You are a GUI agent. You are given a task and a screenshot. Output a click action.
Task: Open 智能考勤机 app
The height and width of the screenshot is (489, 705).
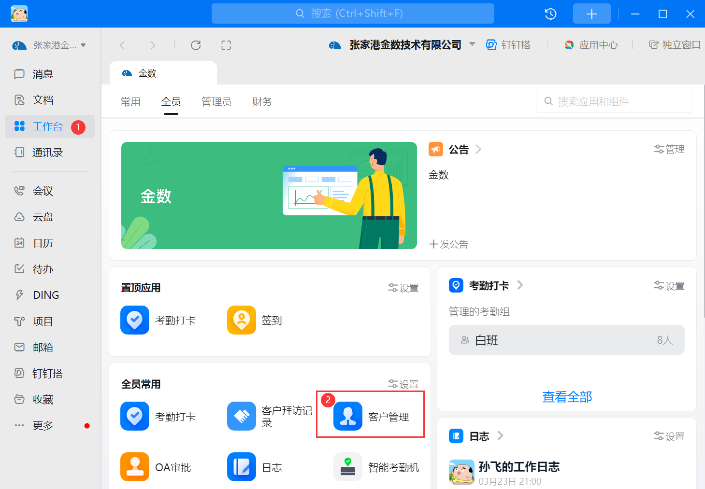(376, 467)
